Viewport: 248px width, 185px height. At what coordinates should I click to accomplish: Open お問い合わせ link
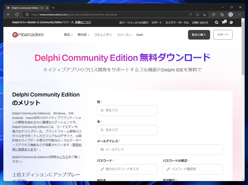click(x=200, y=23)
